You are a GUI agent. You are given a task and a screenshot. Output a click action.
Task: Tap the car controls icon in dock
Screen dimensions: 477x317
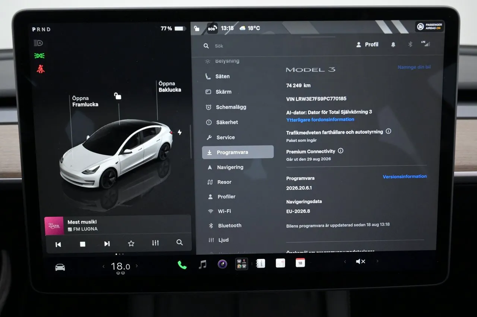pos(60,267)
